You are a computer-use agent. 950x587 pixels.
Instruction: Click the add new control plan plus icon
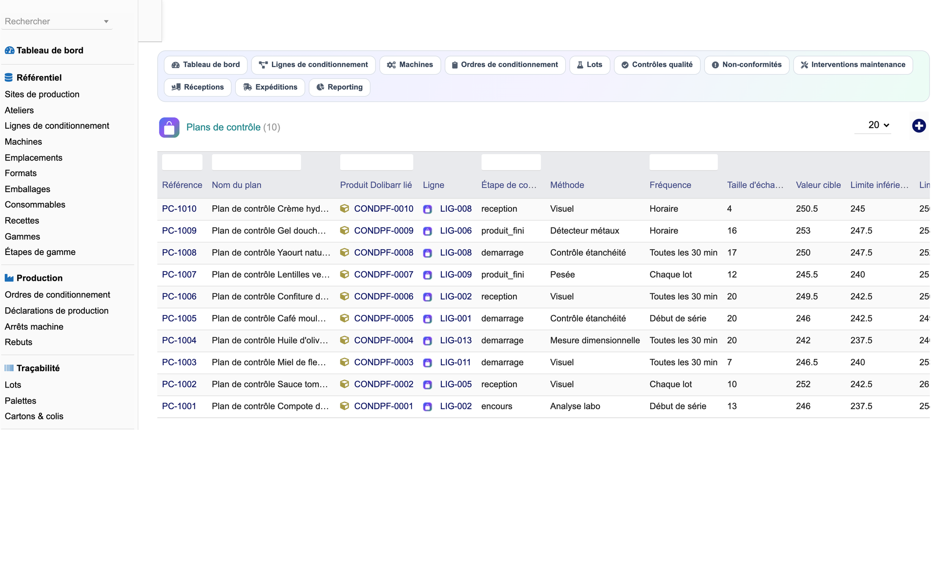click(x=919, y=126)
